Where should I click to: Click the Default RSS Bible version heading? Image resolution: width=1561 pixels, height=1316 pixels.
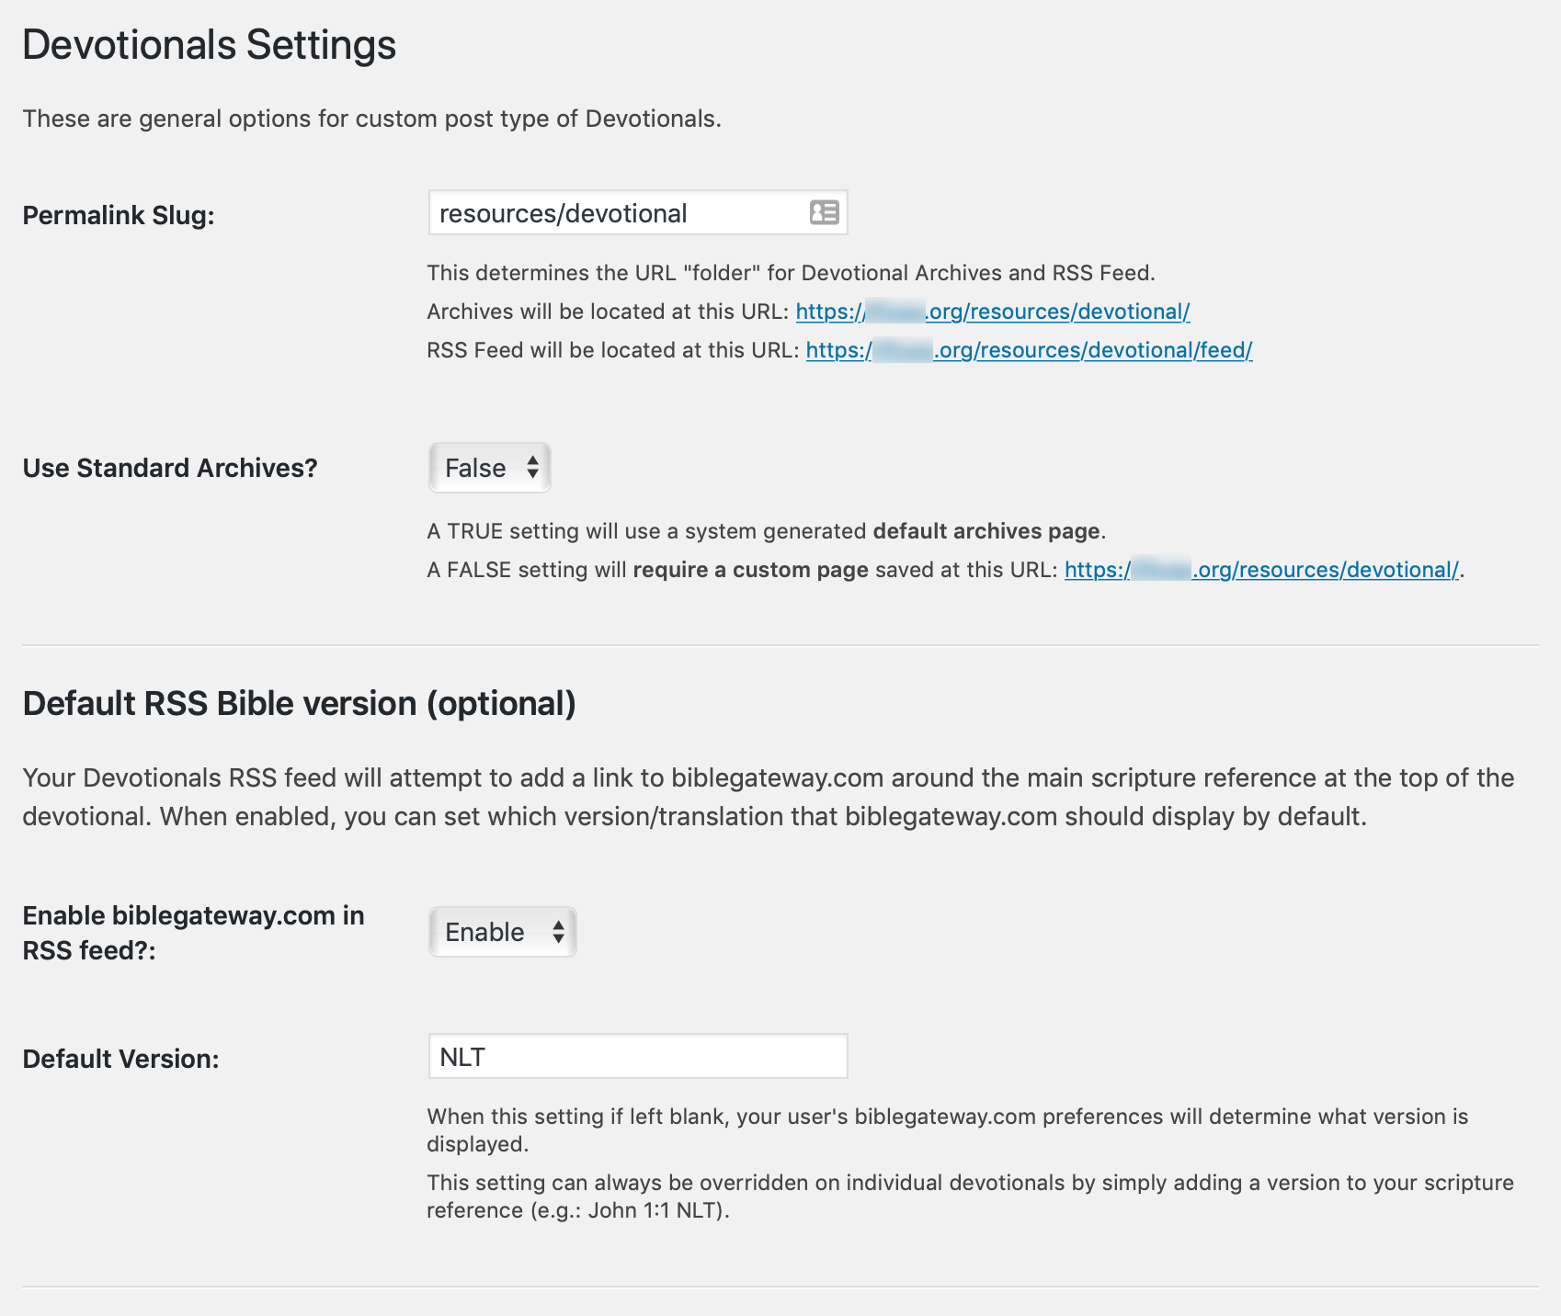(300, 703)
